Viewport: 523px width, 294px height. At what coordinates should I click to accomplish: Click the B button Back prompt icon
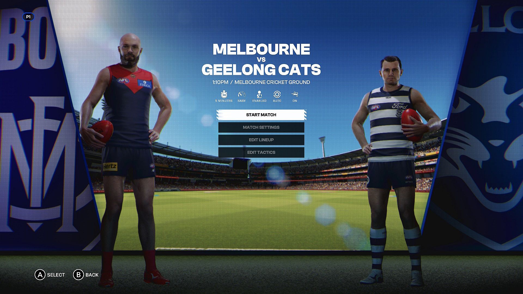point(78,275)
